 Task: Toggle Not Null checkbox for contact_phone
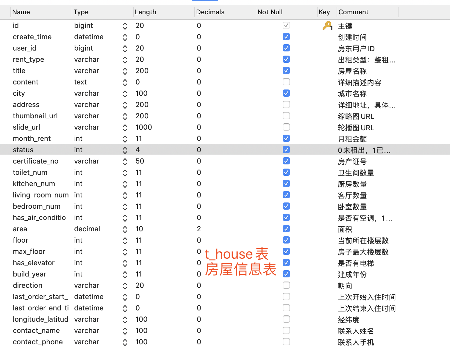286,342
